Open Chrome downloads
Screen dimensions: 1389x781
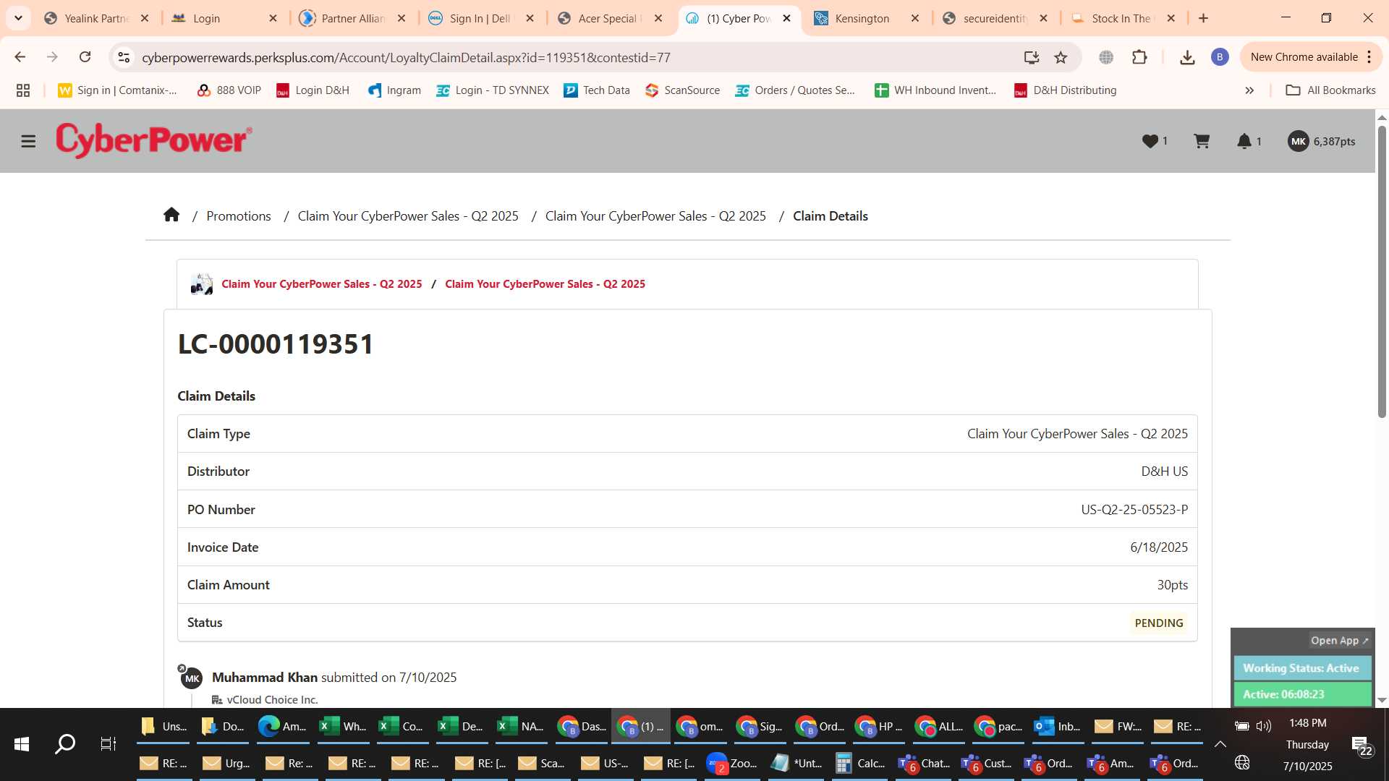(x=1187, y=57)
